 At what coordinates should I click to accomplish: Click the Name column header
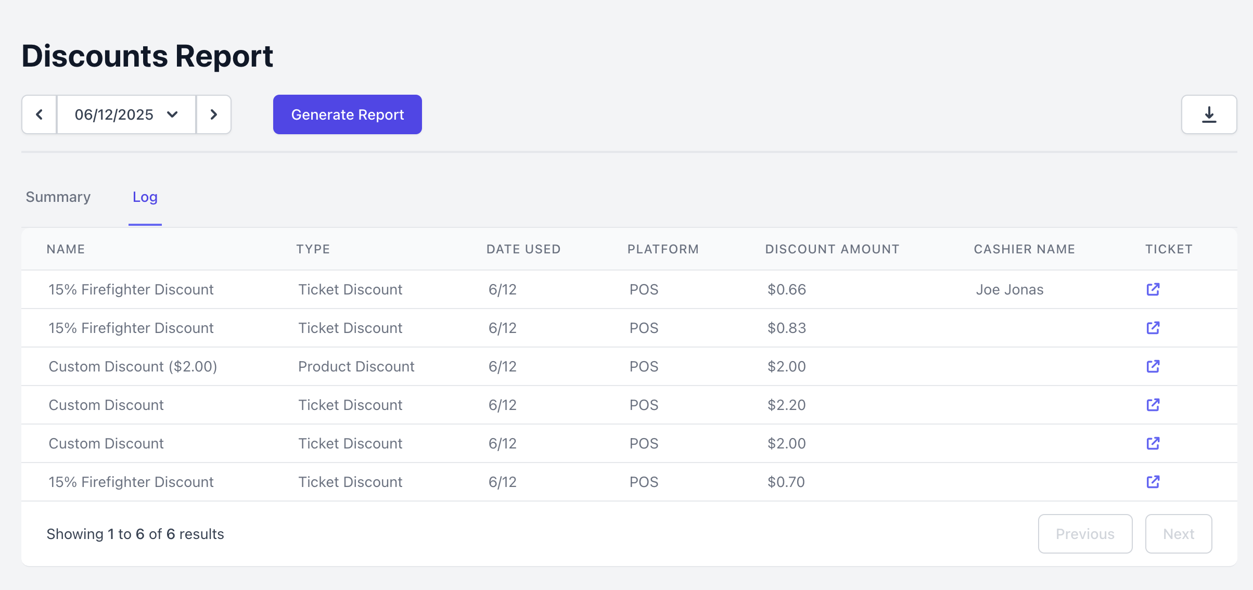[66, 249]
